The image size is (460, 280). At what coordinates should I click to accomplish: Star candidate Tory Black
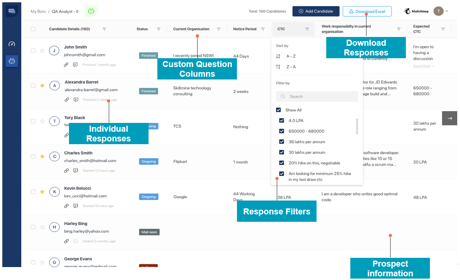coord(42,121)
